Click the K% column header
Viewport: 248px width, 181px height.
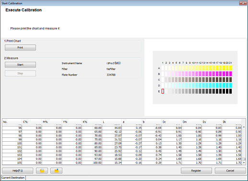92,122
